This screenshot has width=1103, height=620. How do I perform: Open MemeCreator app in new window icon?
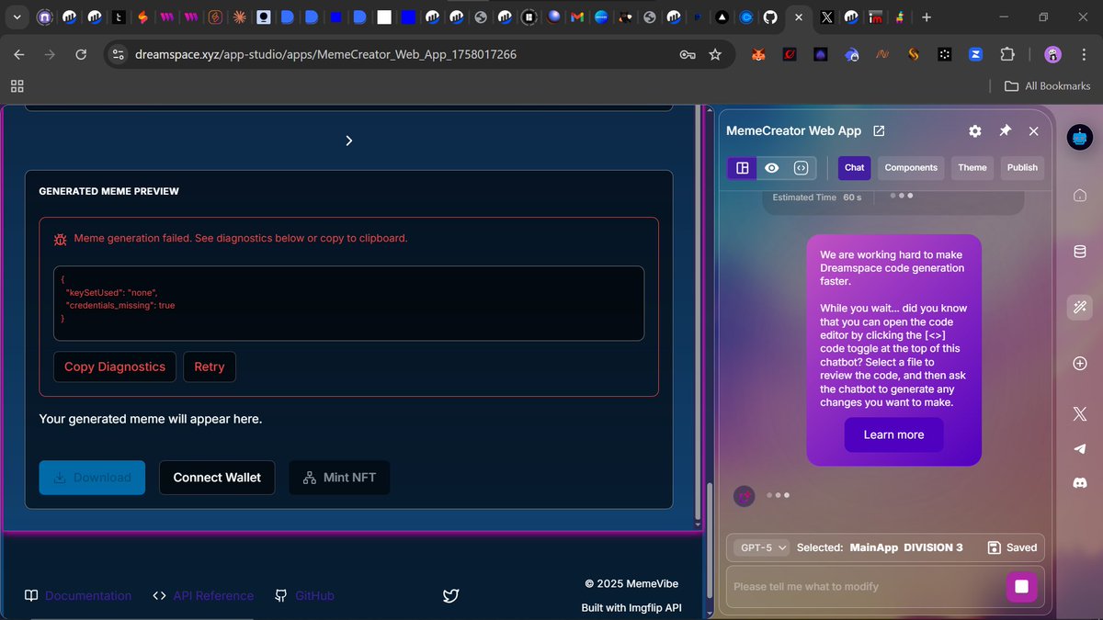[879, 131]
